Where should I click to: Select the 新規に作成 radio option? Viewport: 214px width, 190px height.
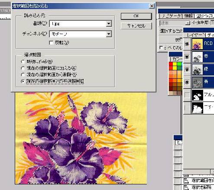[23, 62]
